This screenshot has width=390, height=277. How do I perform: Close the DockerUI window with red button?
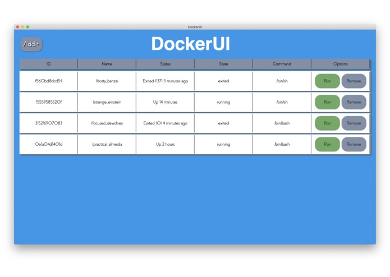[x=17, y=27]
